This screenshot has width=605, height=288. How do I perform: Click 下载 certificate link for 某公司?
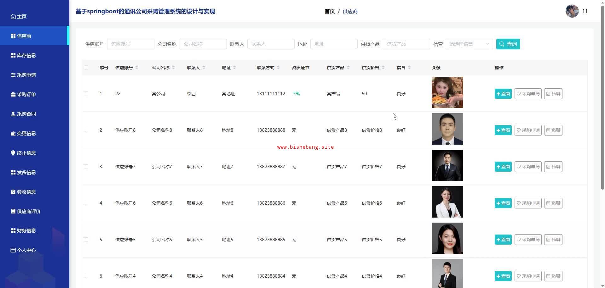point(296,94)
